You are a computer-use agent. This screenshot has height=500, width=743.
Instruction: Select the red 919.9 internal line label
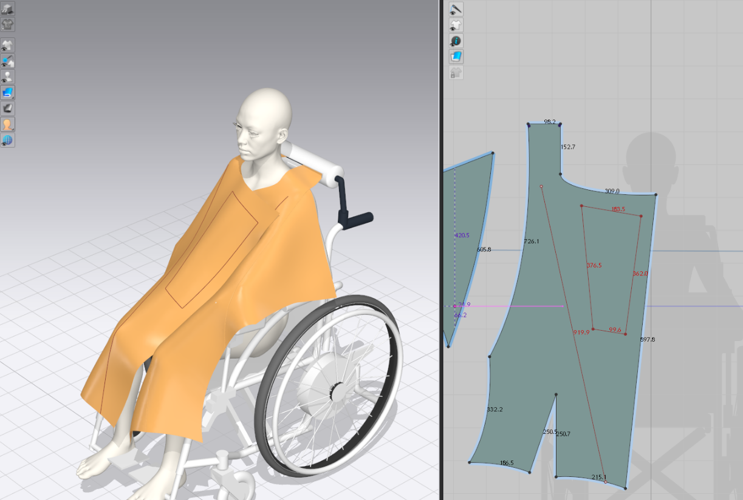pos(581,332)
